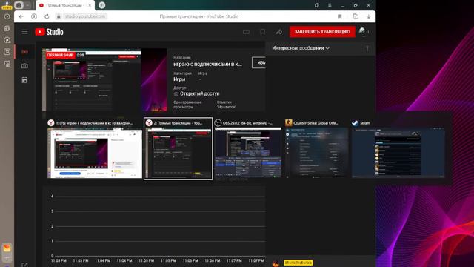Click the Yandex circle icon beside back arrow
The height and width of the screenshot is (267, 474).
34,16
